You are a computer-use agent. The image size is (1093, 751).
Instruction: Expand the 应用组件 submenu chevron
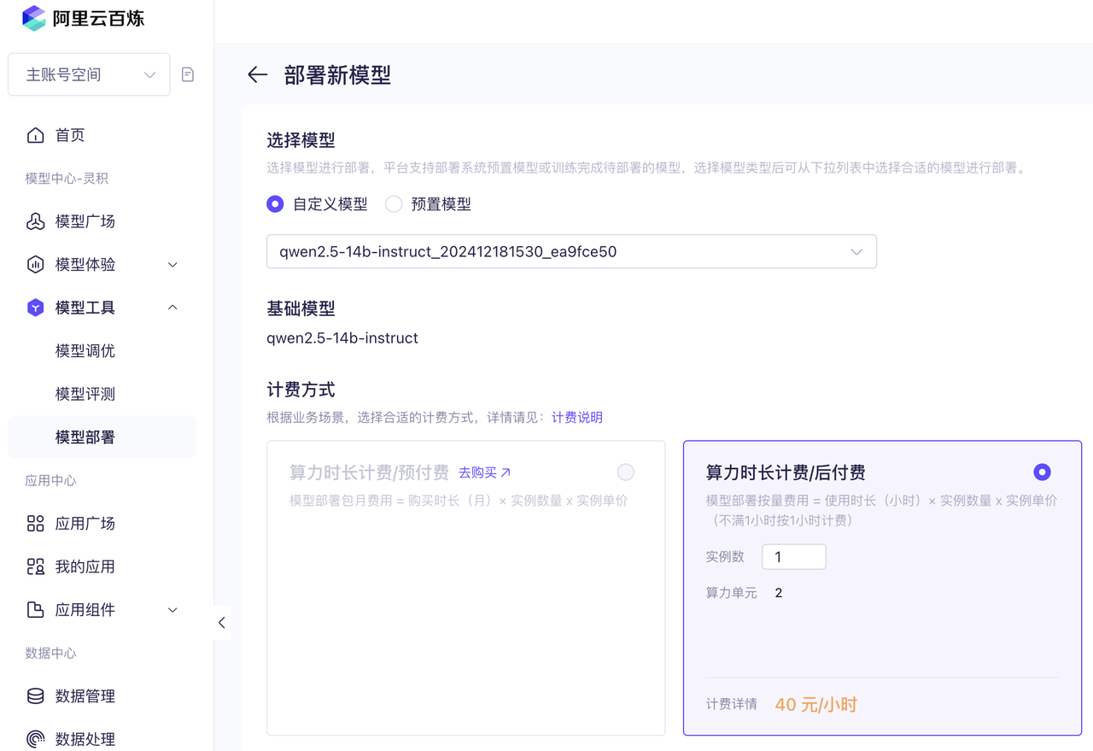172,610
